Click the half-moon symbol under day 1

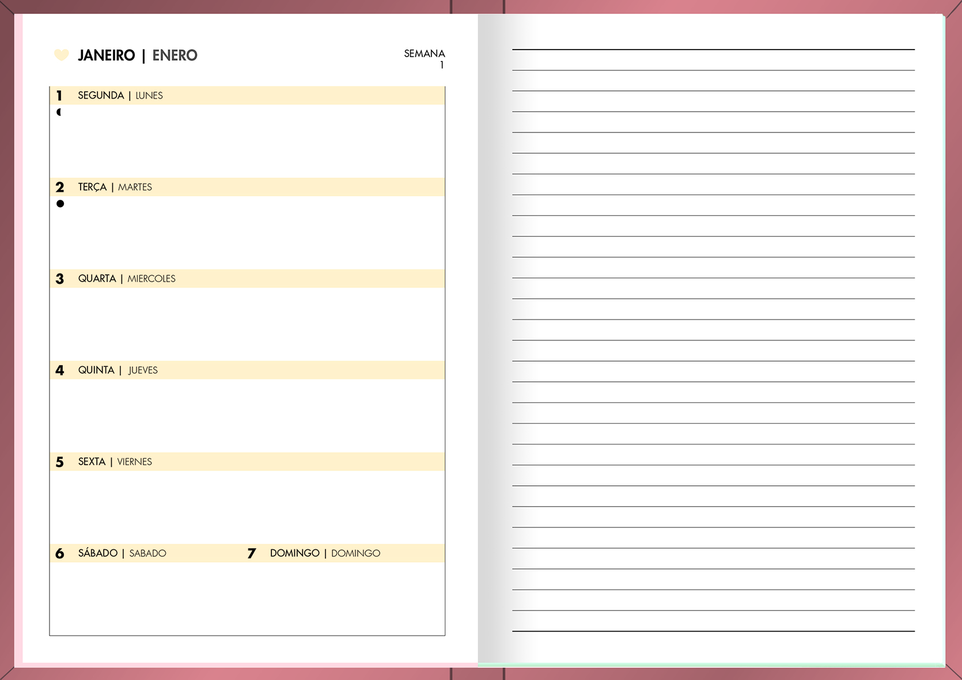(59, 112)
